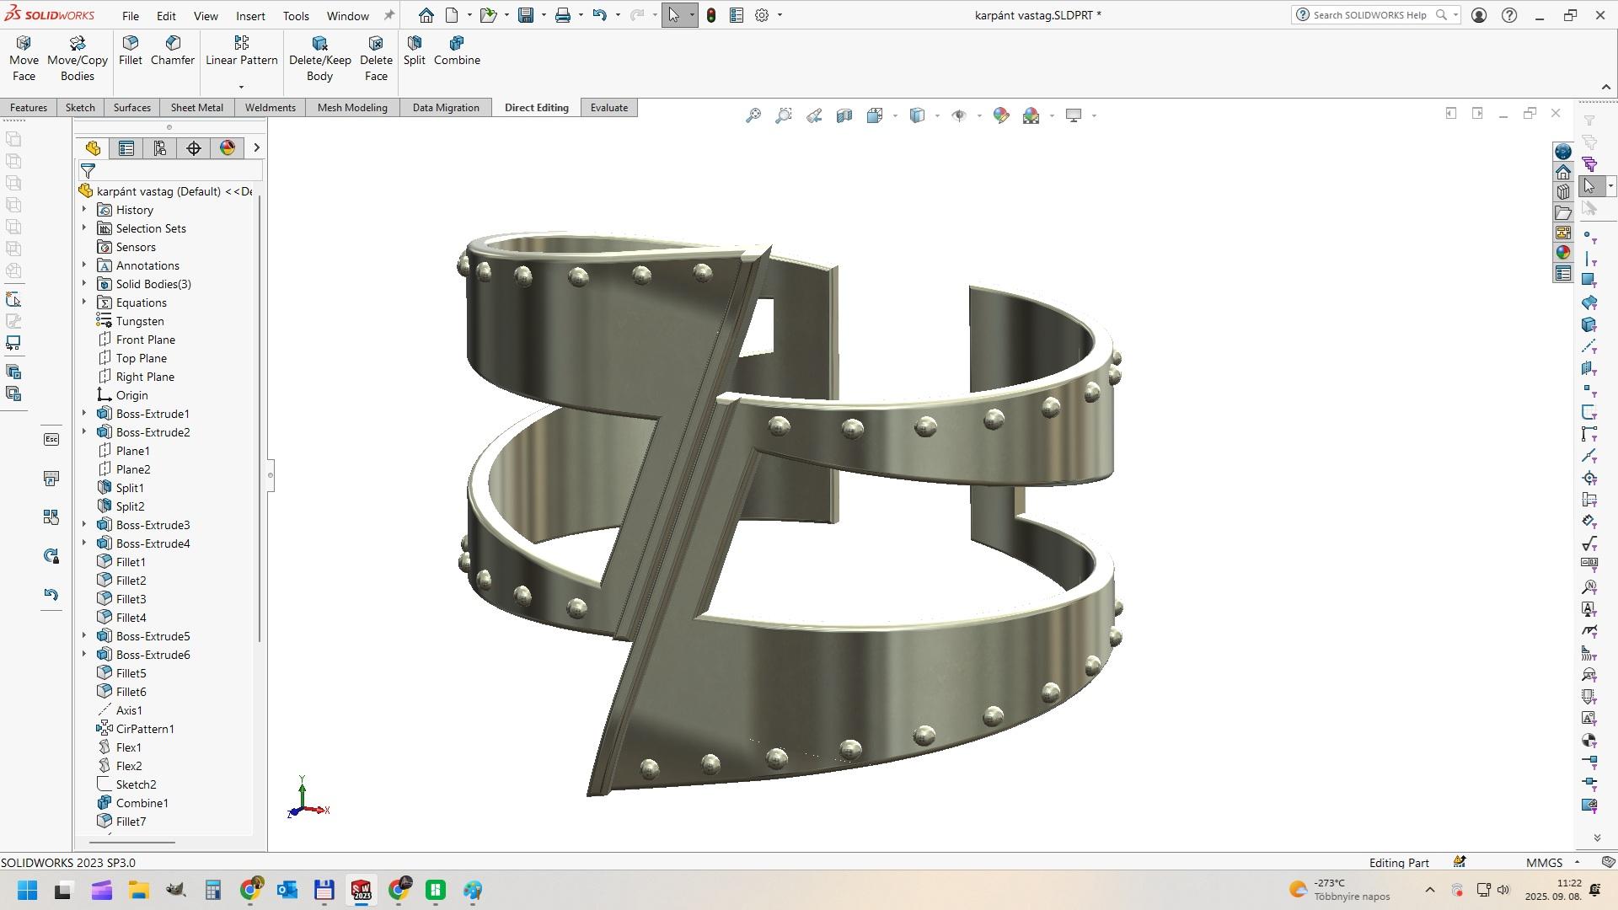
Task: Click the MMGS unit system button
Action: [1544, 863]
